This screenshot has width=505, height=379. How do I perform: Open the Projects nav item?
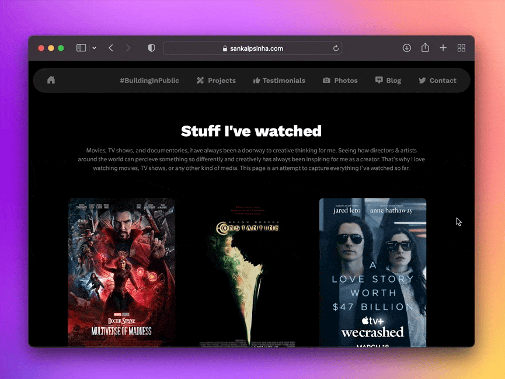pyautogui.click(x=216, y=81)
